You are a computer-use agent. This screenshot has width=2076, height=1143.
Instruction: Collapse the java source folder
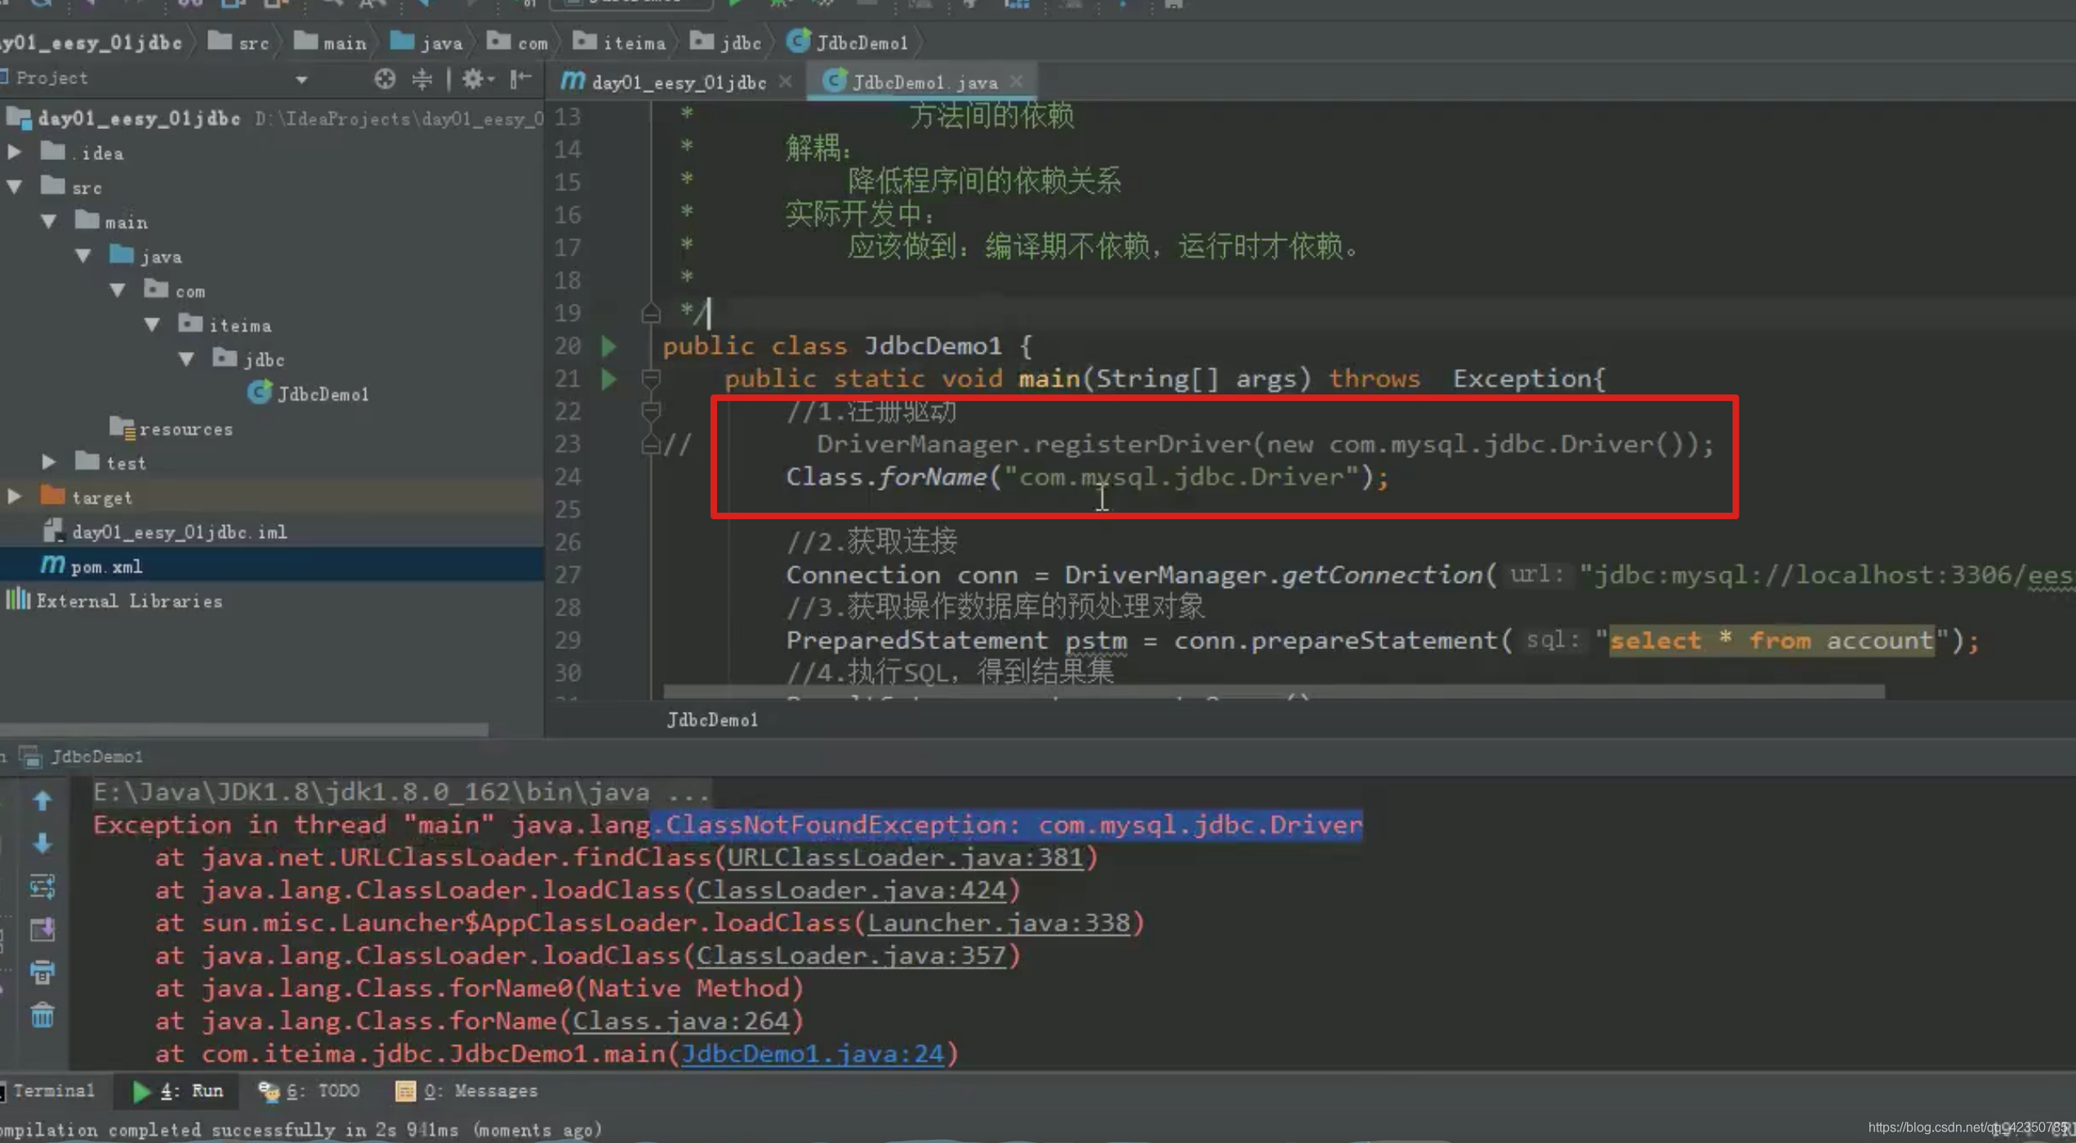(x=83, y=256)
